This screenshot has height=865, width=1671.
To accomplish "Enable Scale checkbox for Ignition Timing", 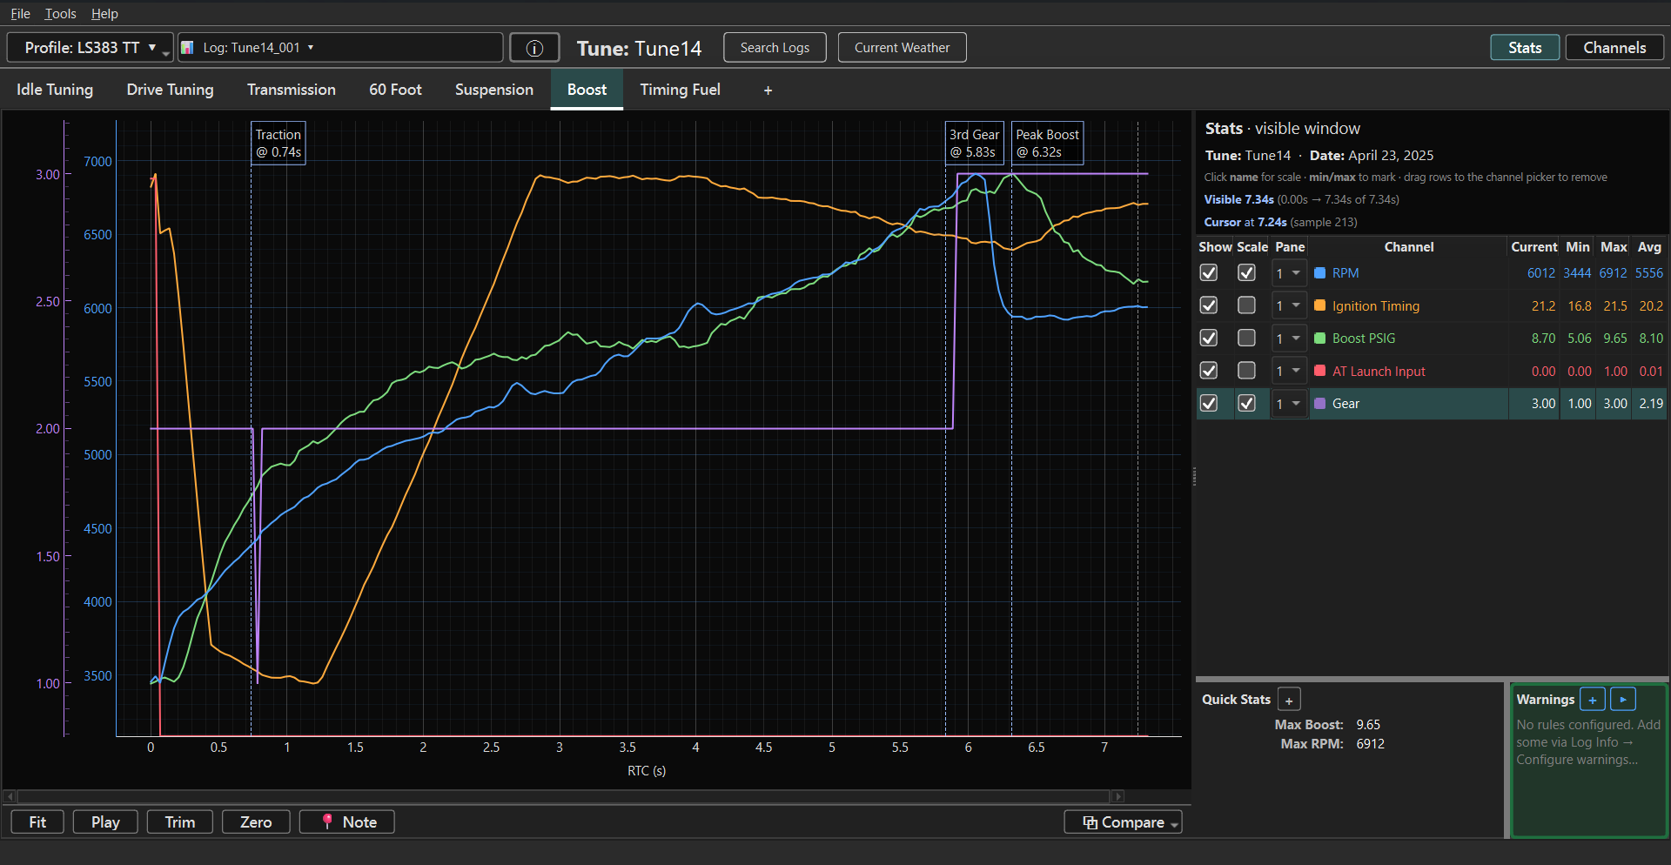I will tap(1247, 305).
